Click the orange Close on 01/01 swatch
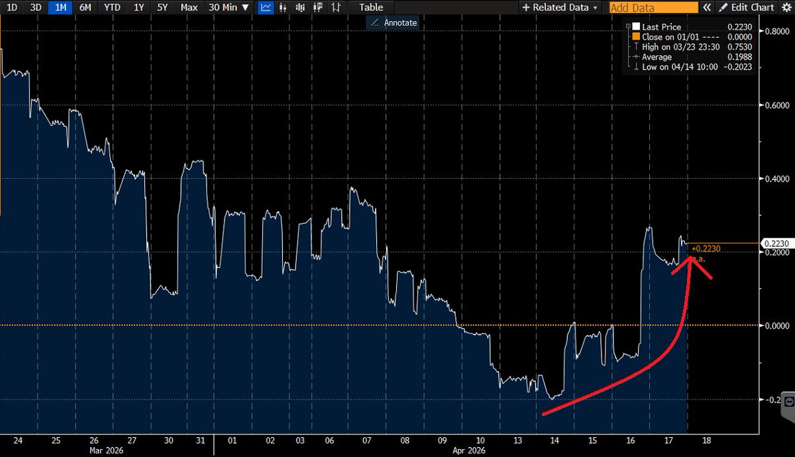The height and width of the screenshot is (457, 795). pyautogui.click(x=635, y=36)
